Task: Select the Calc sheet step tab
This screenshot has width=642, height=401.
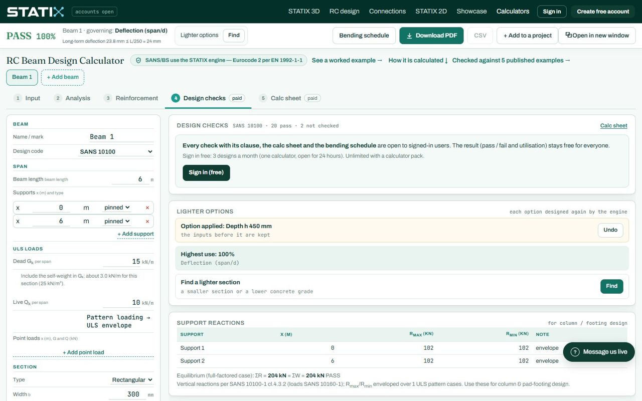Action: 289,98
